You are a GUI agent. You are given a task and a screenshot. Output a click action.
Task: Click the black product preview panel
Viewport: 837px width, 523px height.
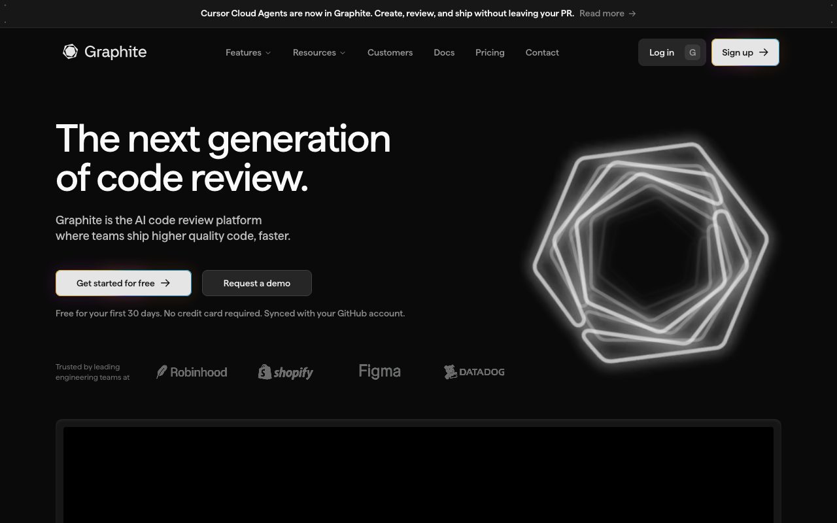[x=418, y=475]
